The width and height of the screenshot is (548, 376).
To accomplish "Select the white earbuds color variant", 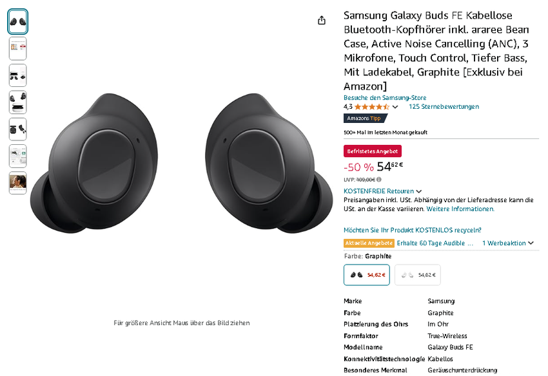I will [x=417, y=274].
